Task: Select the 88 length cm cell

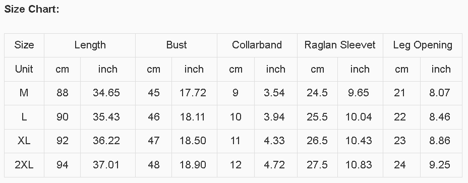Action: pos(63,93)
